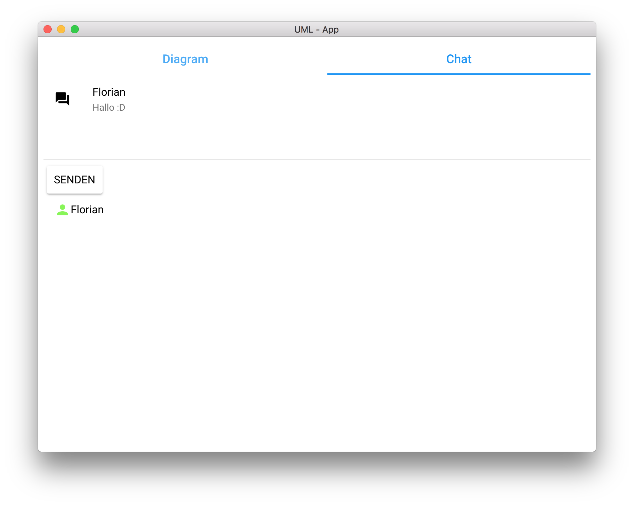Click the chat bubbles icon beside Florian's message
This screenshot has height=506, width=634.
click(x=63, y=99)
